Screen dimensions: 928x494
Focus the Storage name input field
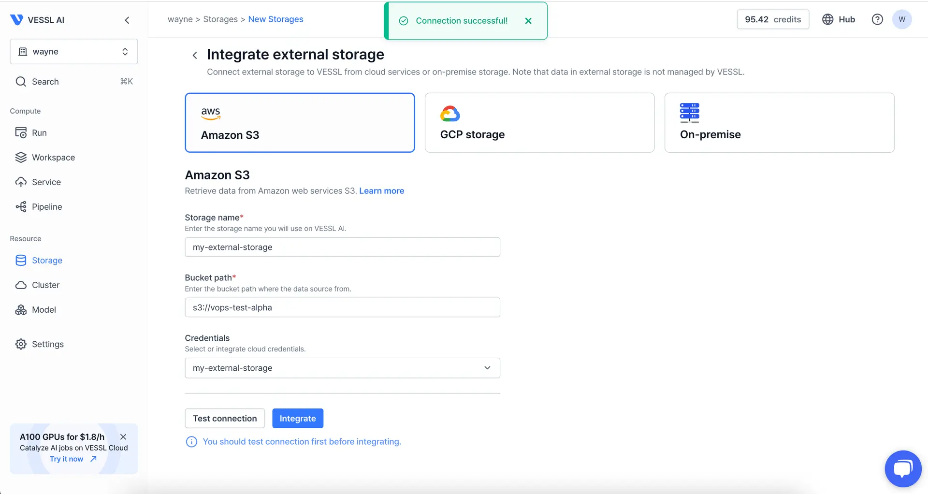coord(342,247)
